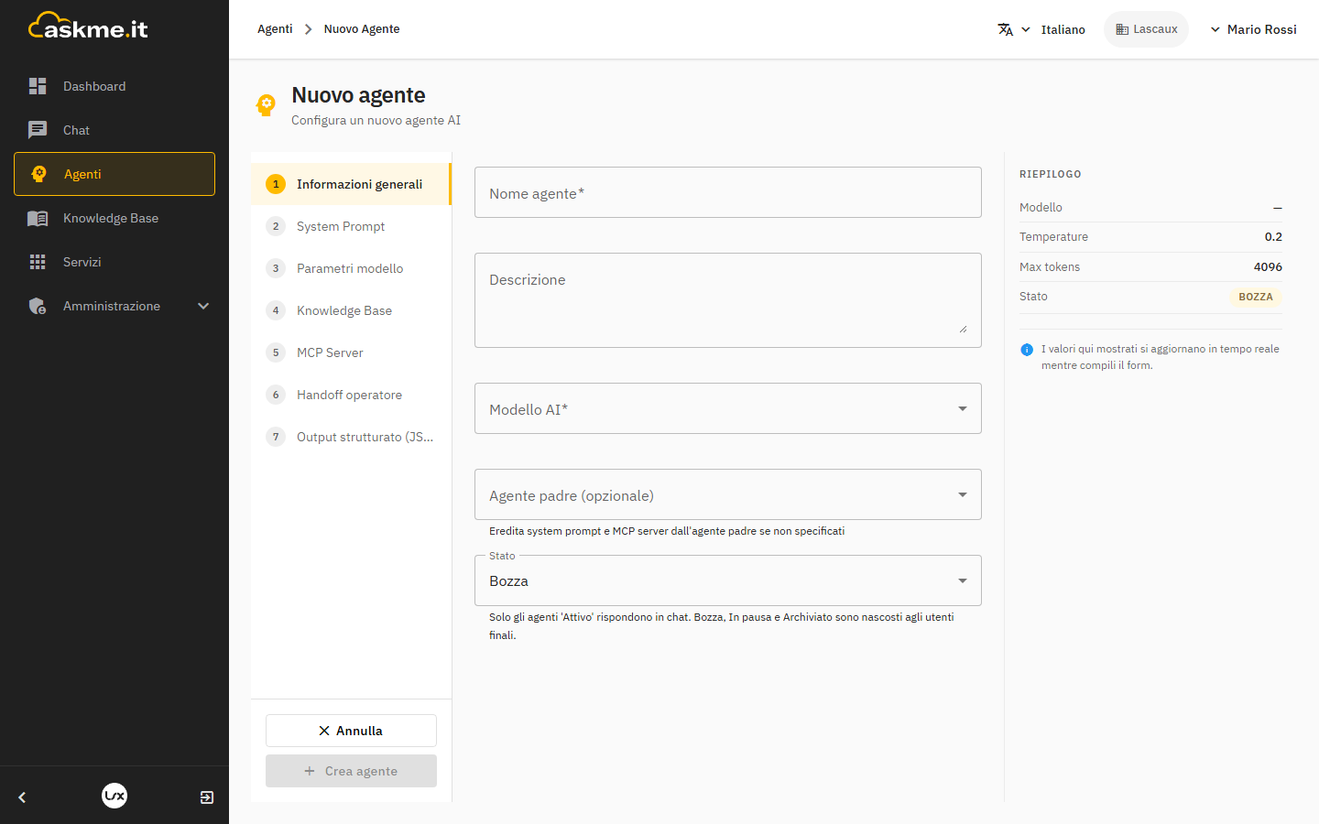
Task: Select Agenti in the sidebar
Action: pyautogui.click(x=114, y=174)
